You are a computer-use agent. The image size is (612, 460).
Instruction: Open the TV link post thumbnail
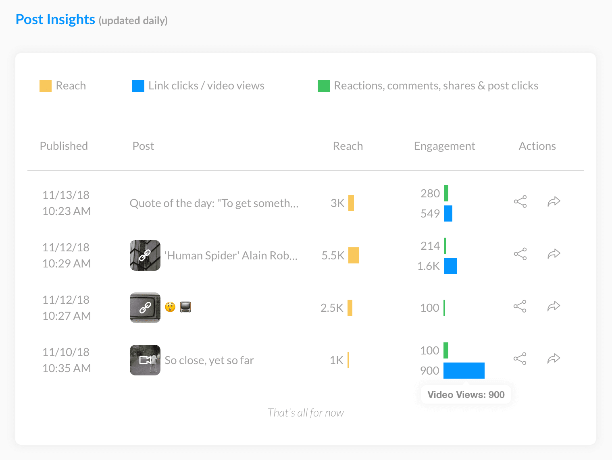[x=145, y=308]
